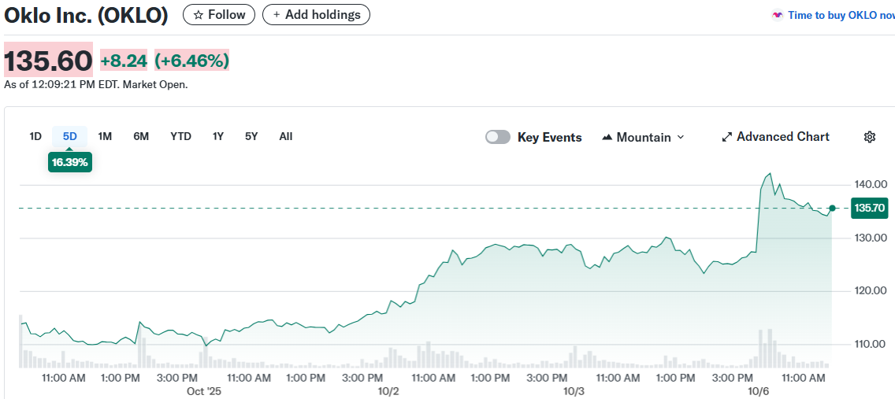Click the Advanced Chart expand arrows icon
Viewport: 895px width, 399px height.
tap(727, 137)
